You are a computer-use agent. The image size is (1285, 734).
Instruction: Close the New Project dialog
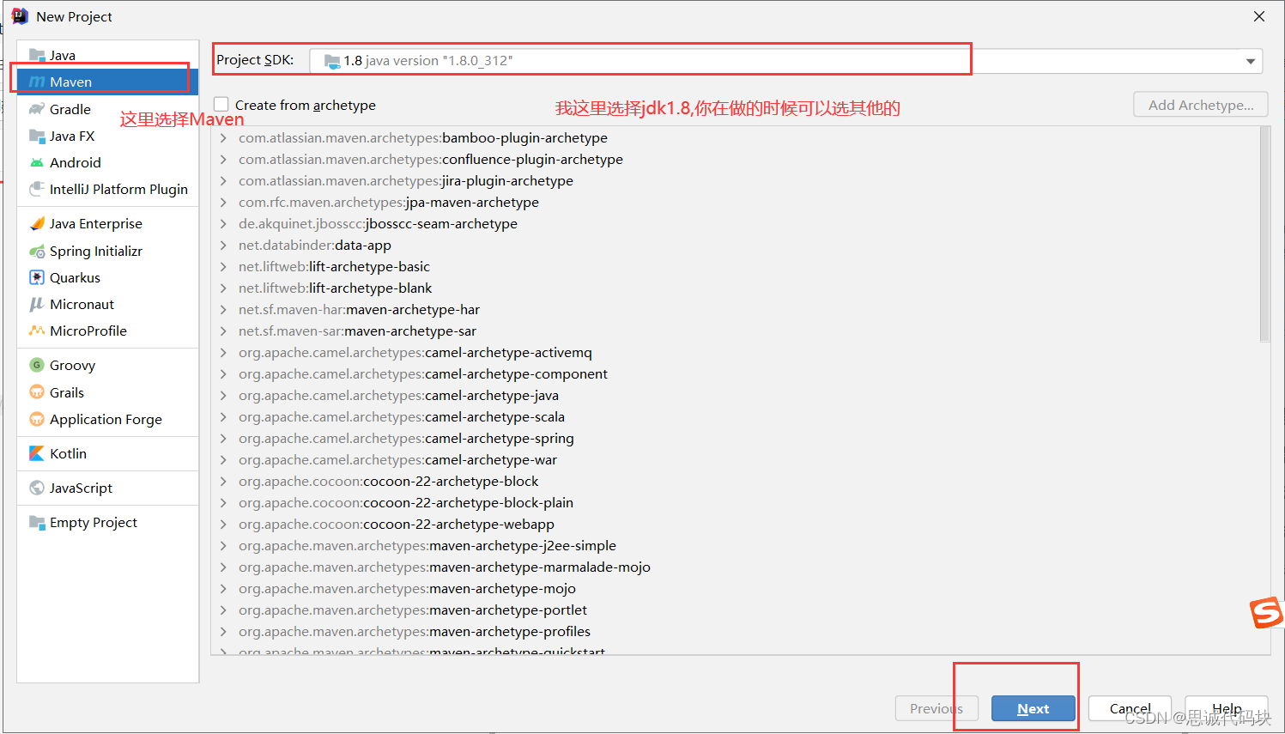point(1259,16)
